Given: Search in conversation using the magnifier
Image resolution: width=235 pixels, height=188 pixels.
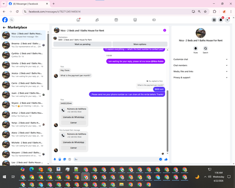Looking at the screenshot, I should pyautogui.click(x=205, y=48).
